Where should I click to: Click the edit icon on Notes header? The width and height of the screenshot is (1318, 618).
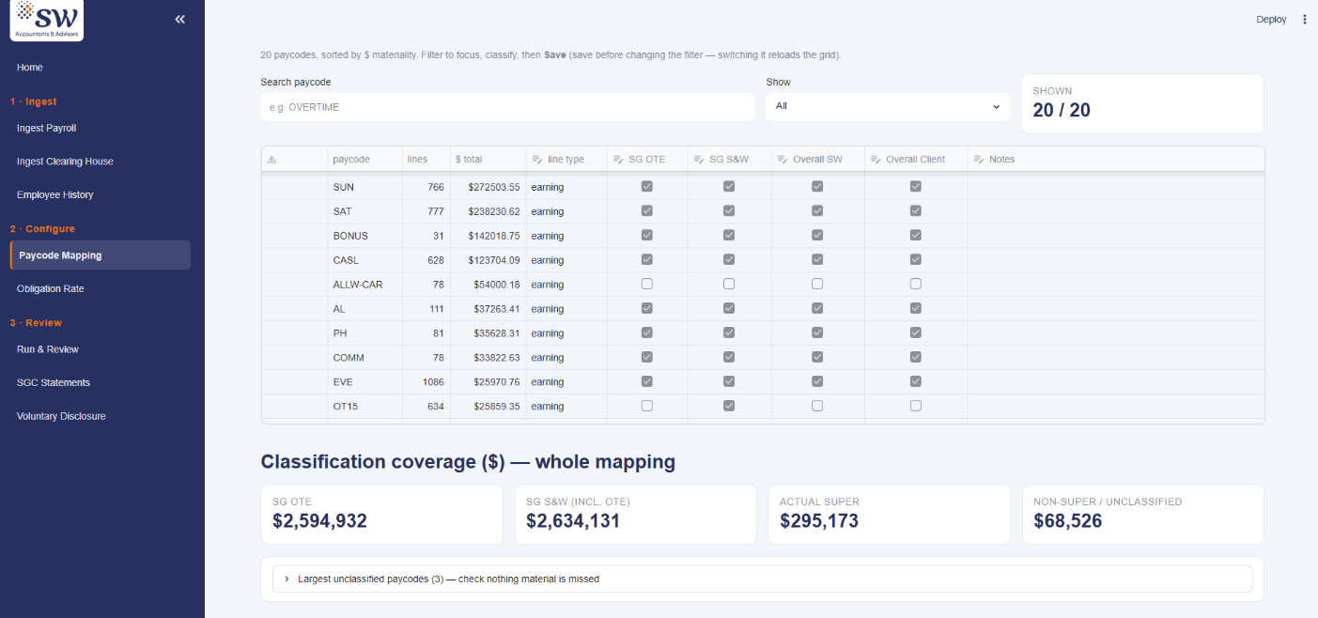[x=979, y=160]
